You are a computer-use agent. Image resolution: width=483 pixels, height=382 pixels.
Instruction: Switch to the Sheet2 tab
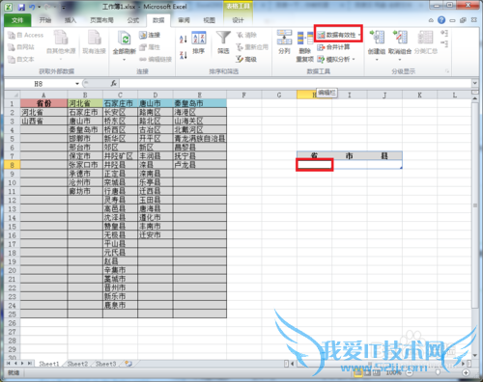coord(77,364)
